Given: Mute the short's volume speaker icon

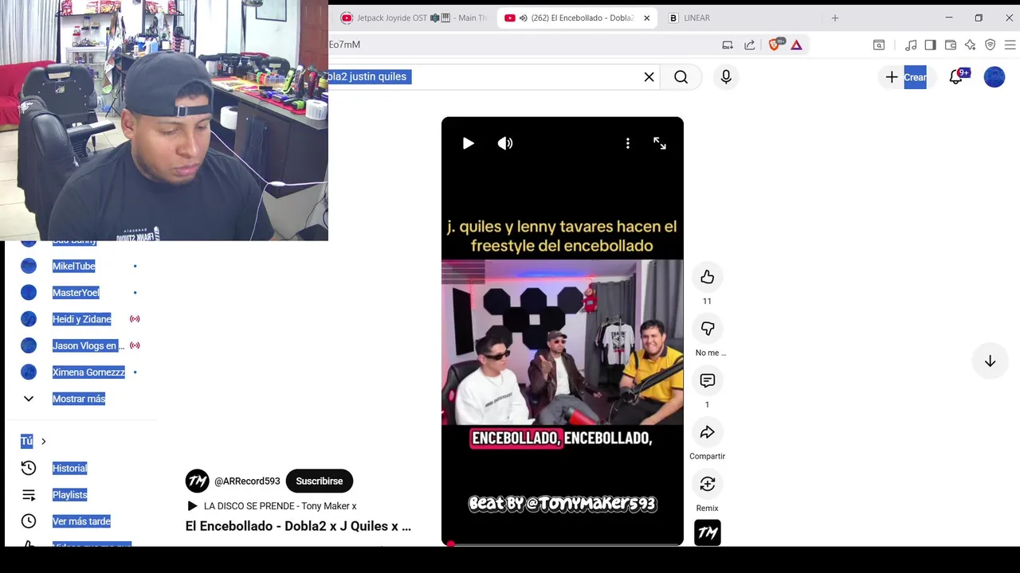Looking at the screenshot, I should coord(505,143).
